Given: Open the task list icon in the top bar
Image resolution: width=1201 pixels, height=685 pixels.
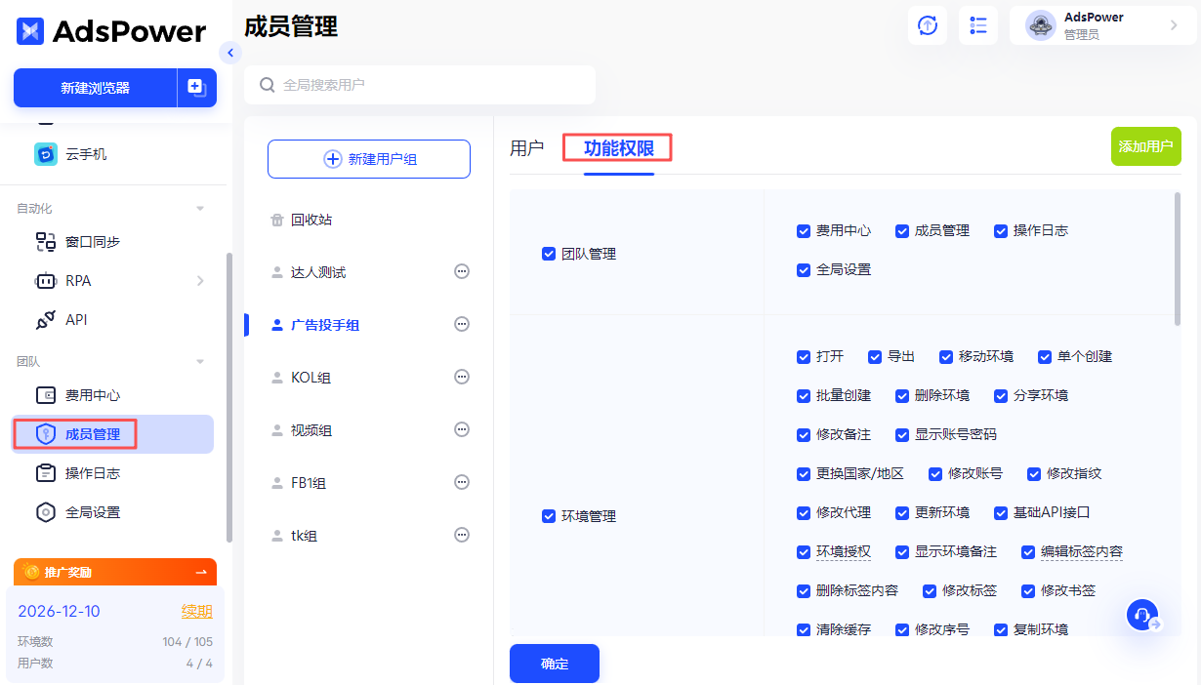Looking at the screenshot, I should [x=977, y=25].
